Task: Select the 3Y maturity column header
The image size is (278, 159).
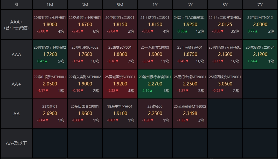Action: pos(190,5)
